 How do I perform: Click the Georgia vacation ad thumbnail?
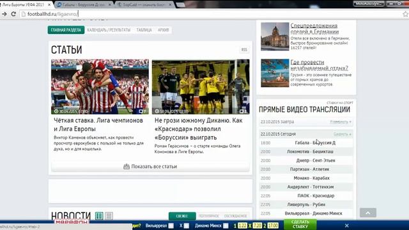tap(275, 73)
